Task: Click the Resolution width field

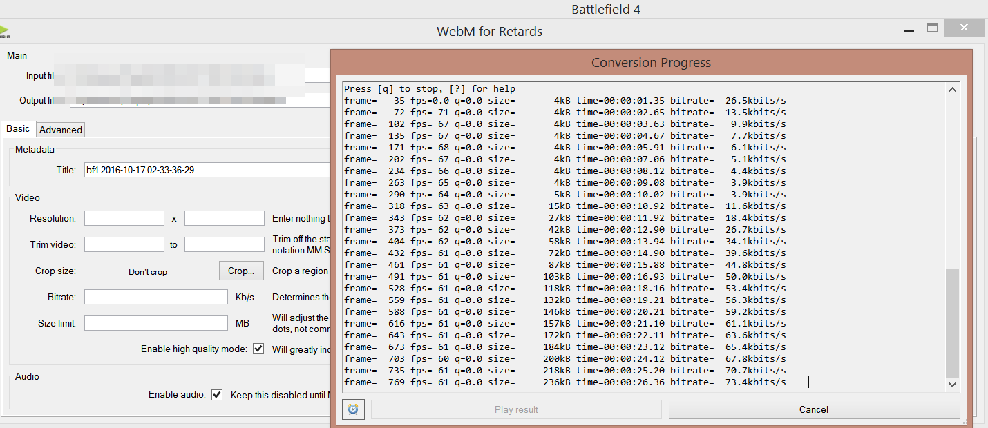Action: pos(124,218)
